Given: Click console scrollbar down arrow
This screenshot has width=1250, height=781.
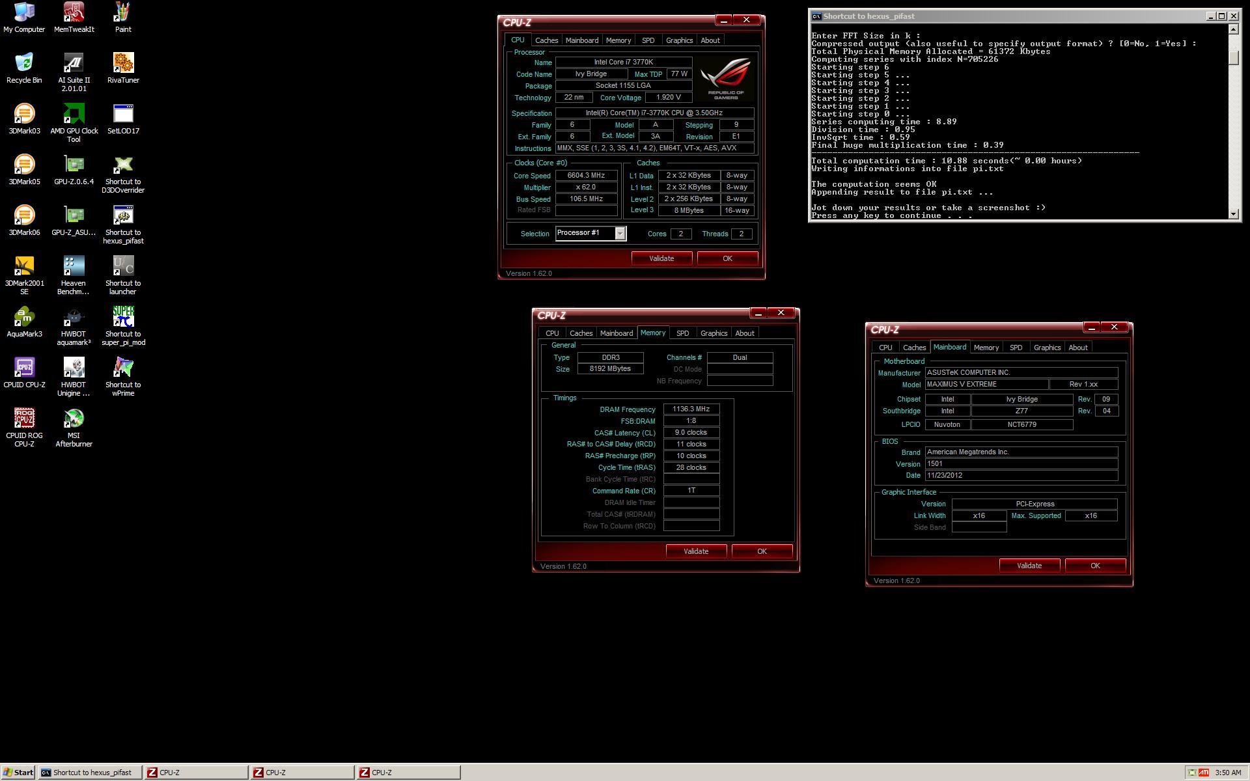Looking at the screenshot, I should click(1234, 214).
